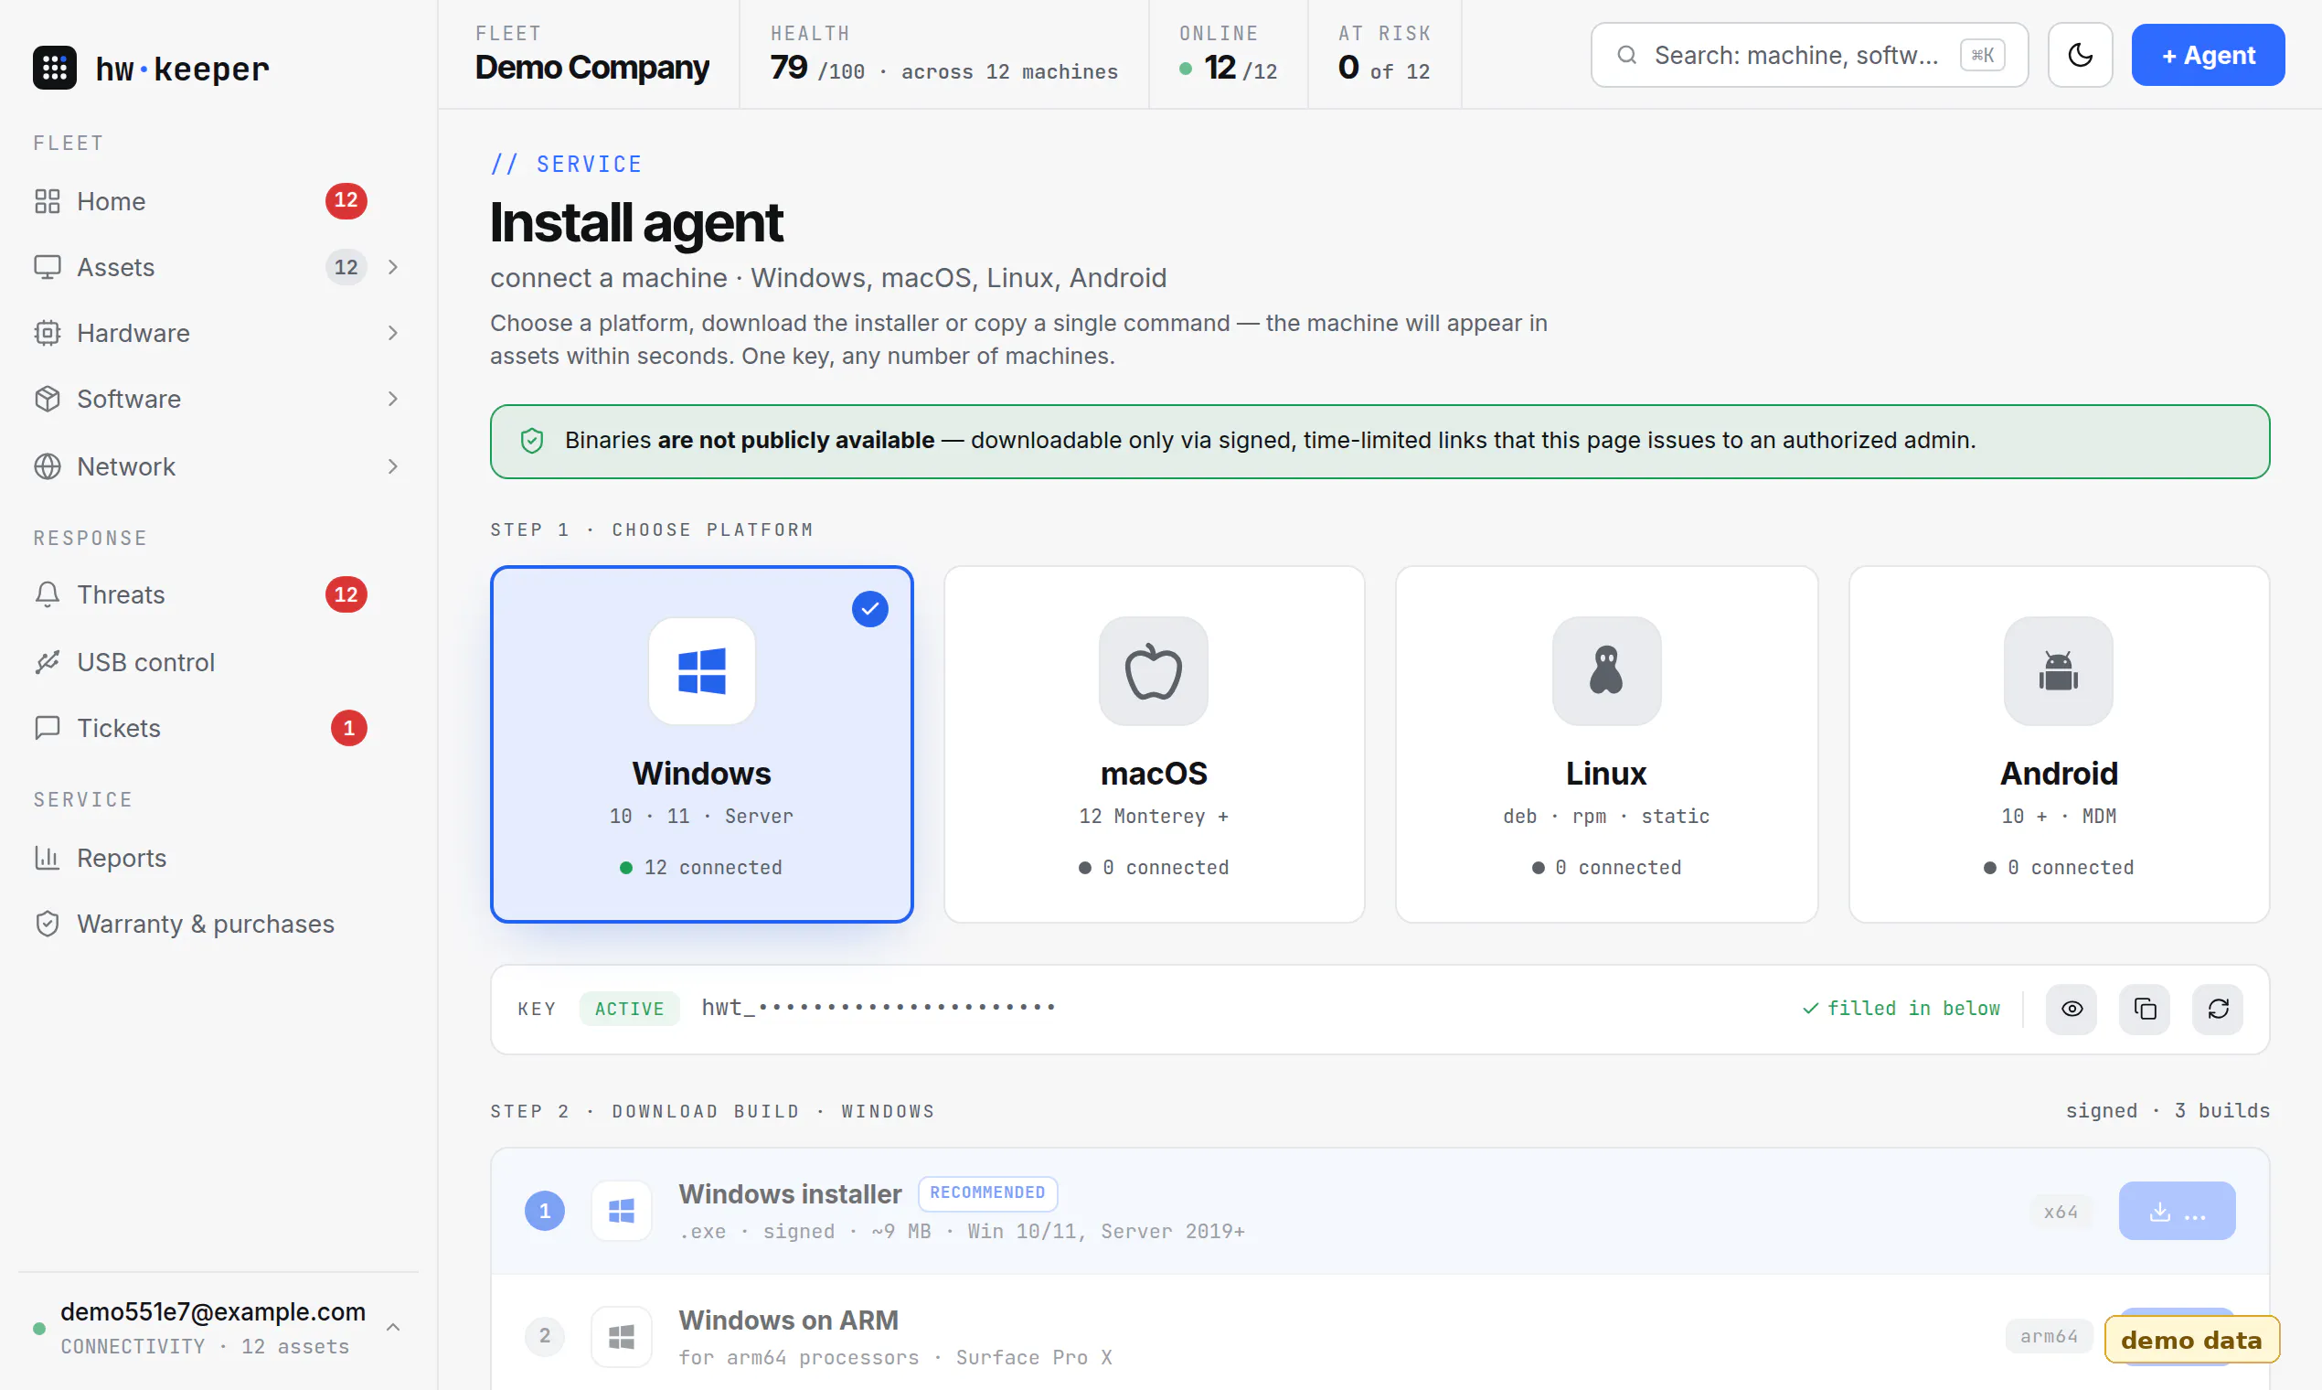Toggle dark mode with the moon icon

click(2079, 55)
